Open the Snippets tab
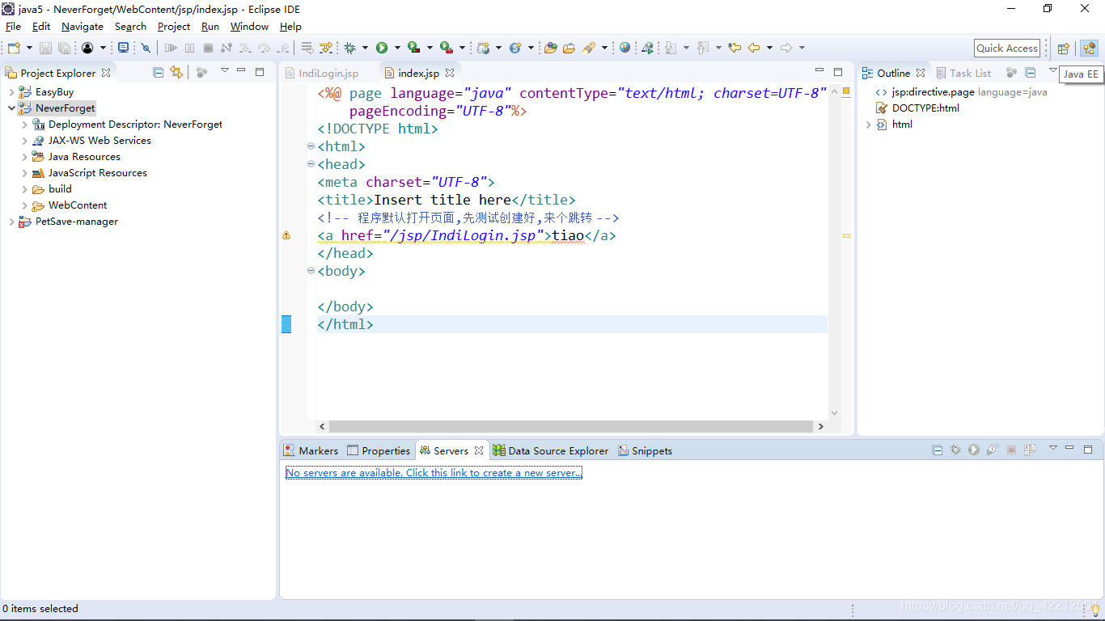 coord(646,451)
